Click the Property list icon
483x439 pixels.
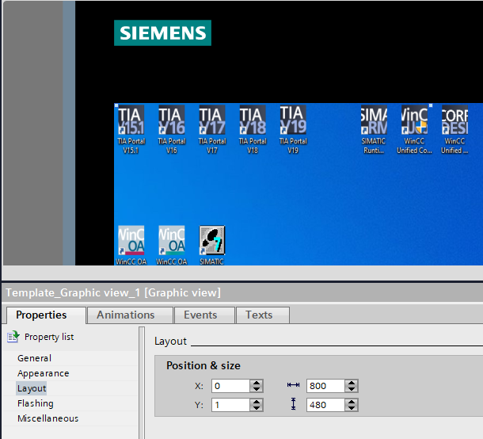13,337
